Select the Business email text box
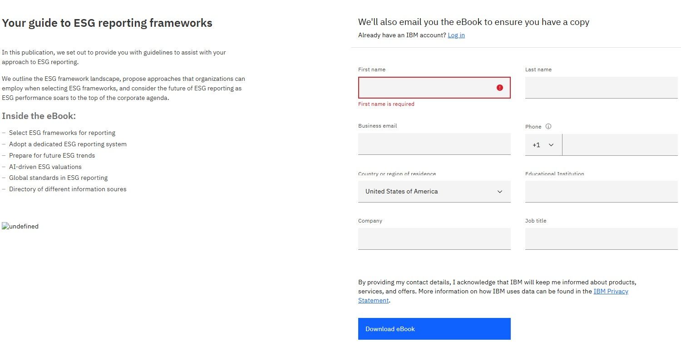 (434, 144)
